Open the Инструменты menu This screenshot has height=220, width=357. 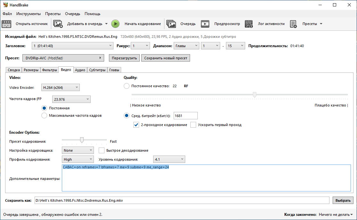coord(29,14)
